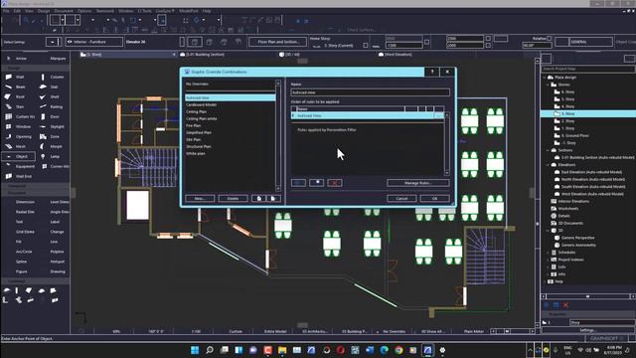
Task: Select Structural Plan combination
Action: (x=199, y=146)
